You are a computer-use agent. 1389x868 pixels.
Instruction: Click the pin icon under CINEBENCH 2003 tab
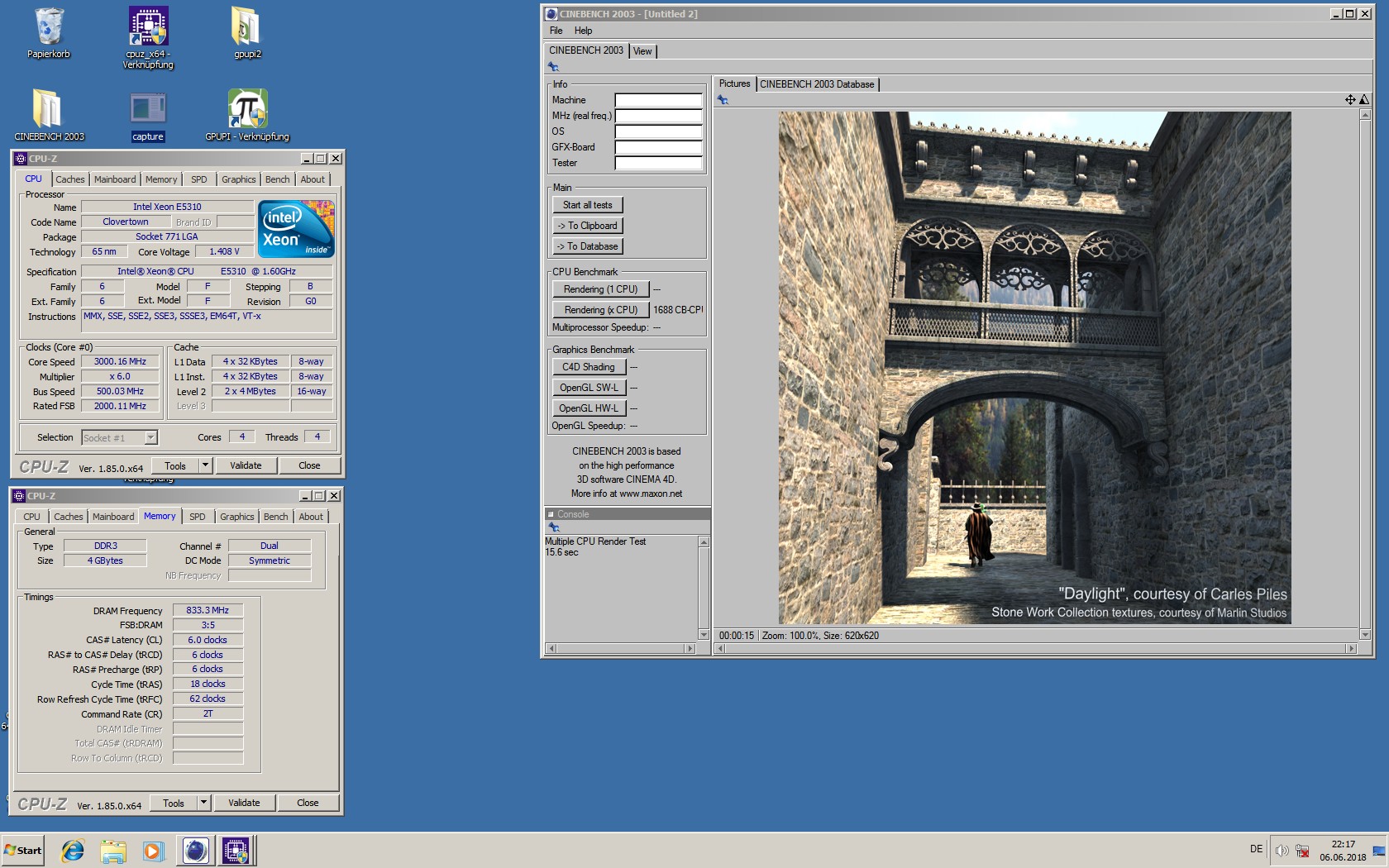(x=553, y=67)
